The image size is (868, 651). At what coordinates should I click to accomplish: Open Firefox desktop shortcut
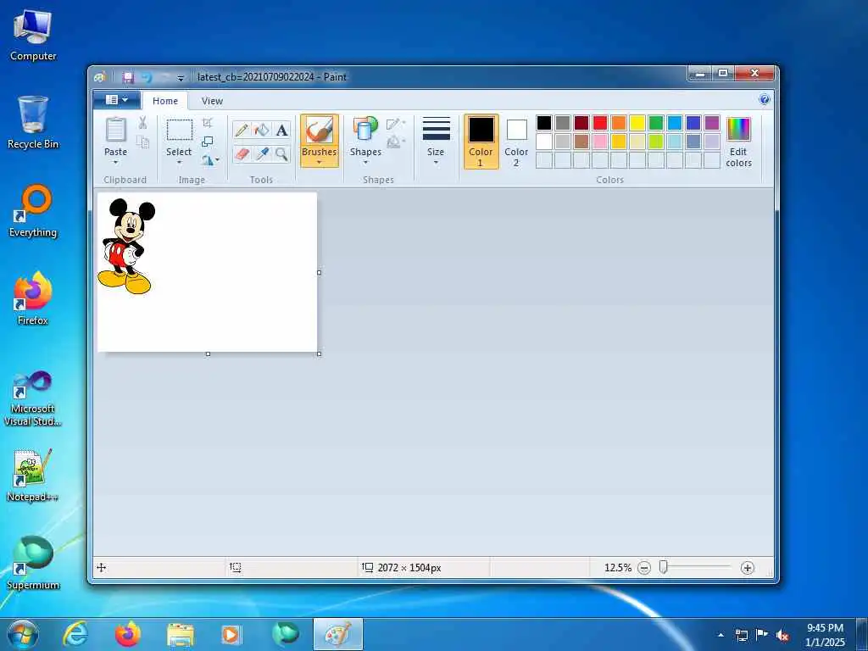[x=33, y=298]
